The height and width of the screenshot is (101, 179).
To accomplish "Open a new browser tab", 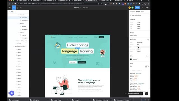I will coord(141,1).
